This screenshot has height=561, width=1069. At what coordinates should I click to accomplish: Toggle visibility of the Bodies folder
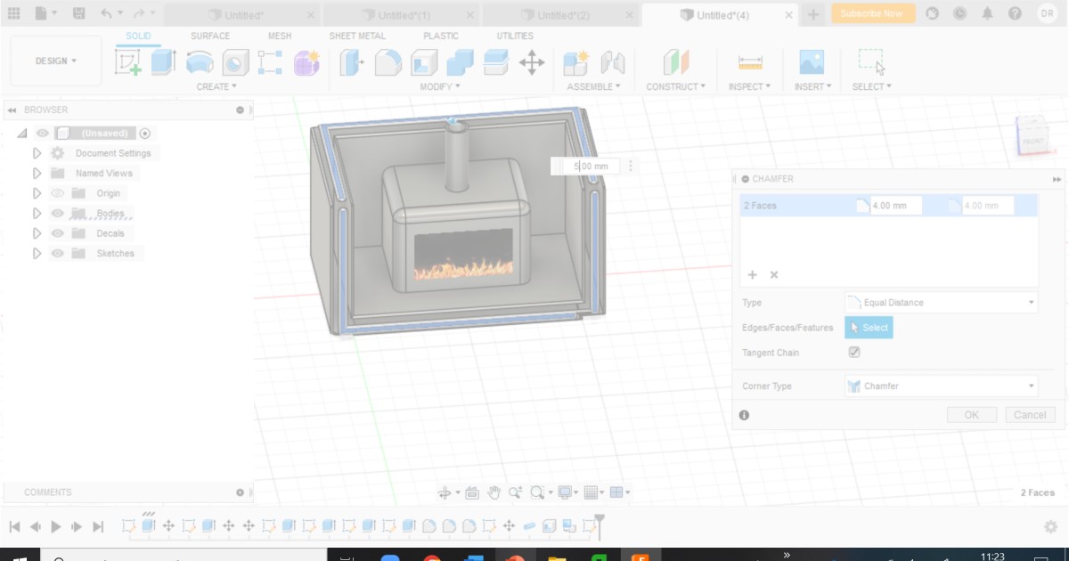coord(56,213)
